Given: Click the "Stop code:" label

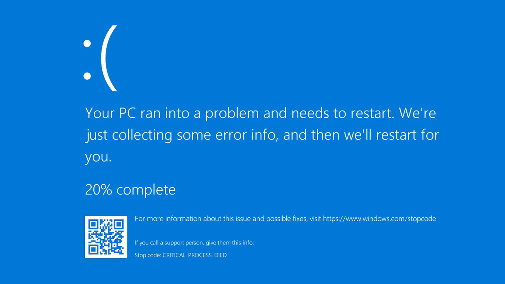Looking at the screenshot, I should coord(148,255).
